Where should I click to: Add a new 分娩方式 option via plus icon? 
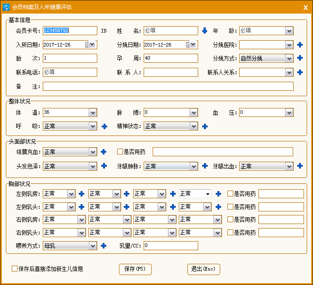click(300, 58)
